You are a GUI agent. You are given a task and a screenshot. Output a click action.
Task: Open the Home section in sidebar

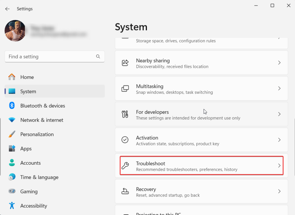point(27,77)
